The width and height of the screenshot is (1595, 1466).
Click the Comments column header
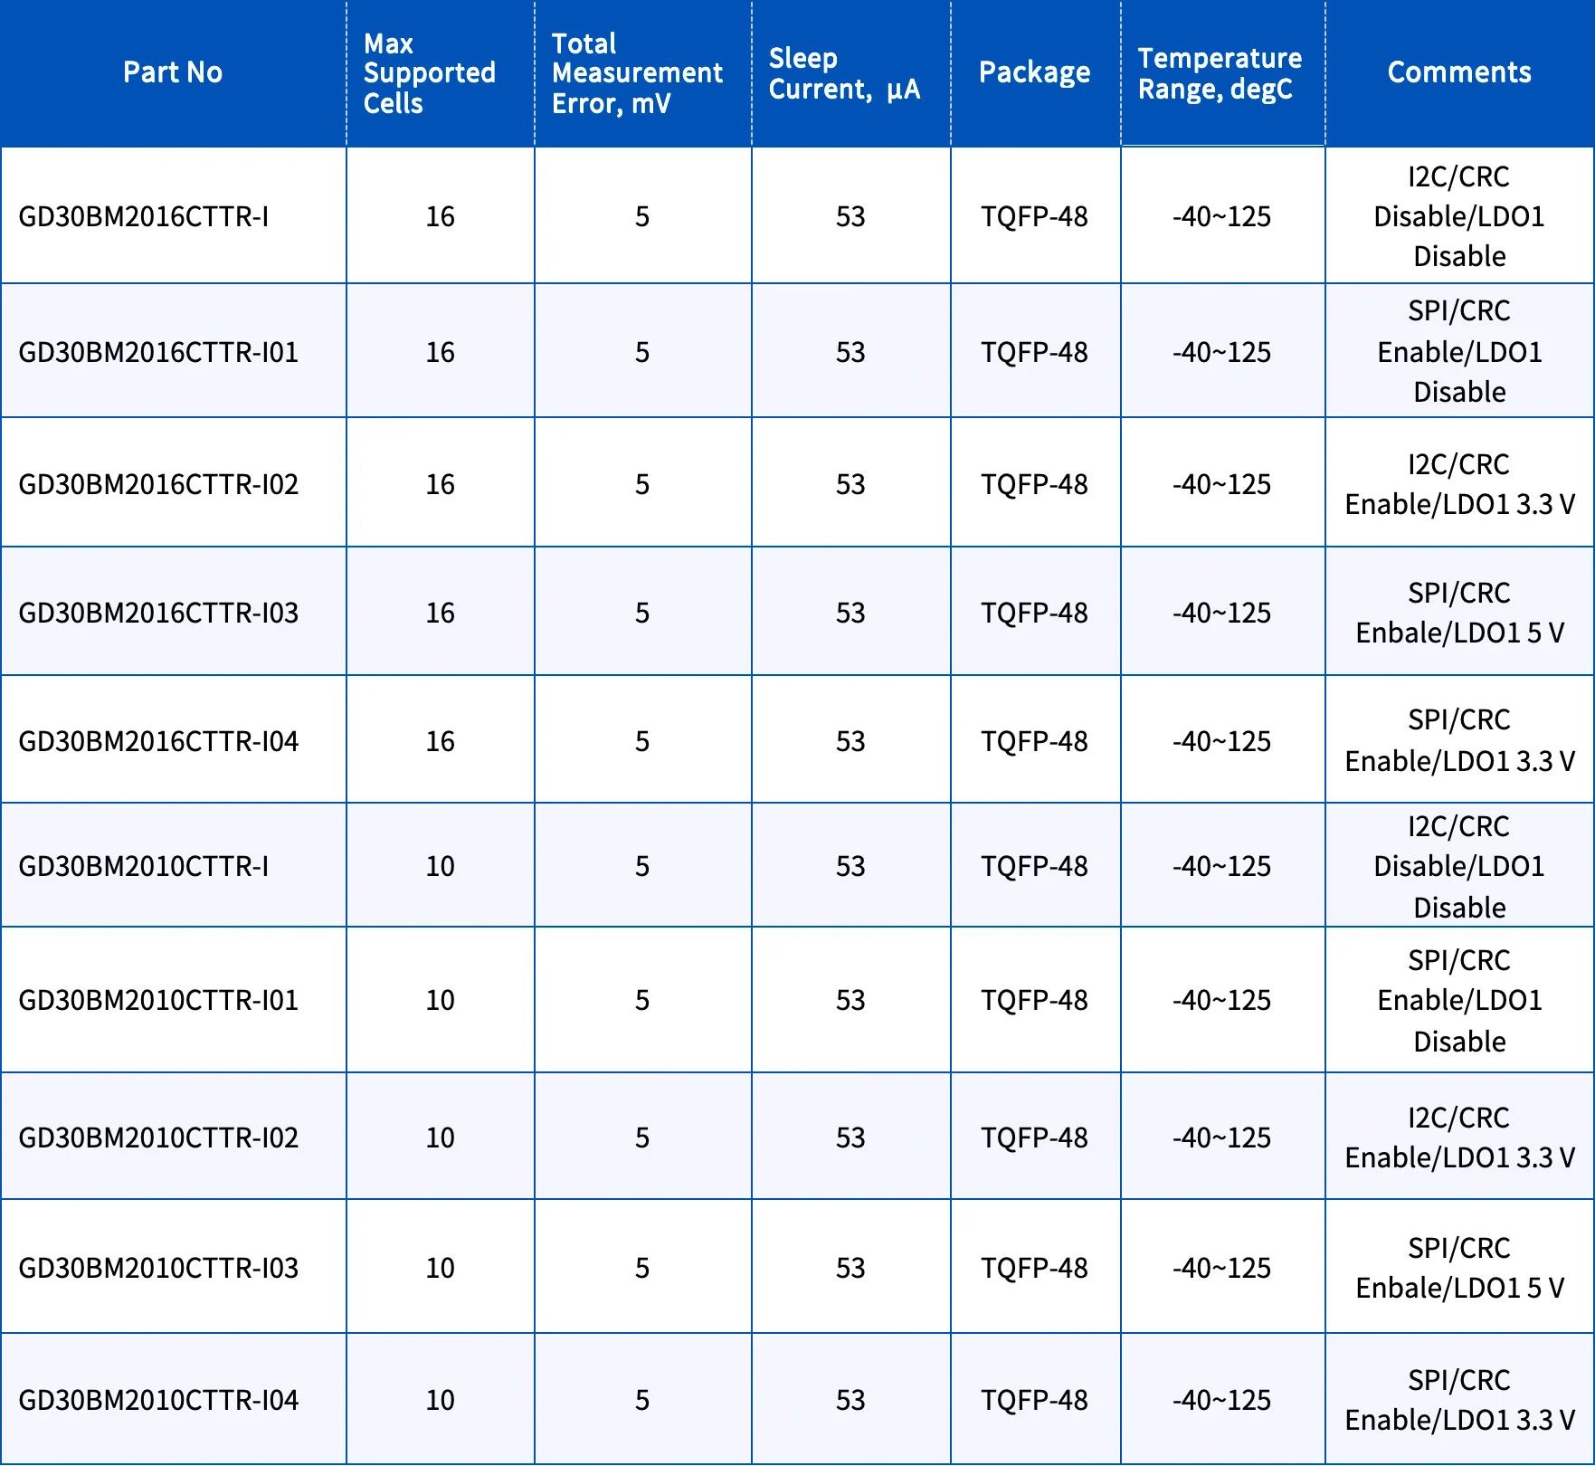coord(1458,72)
